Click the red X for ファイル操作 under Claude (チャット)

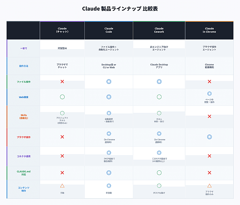[x=62, y=82]
